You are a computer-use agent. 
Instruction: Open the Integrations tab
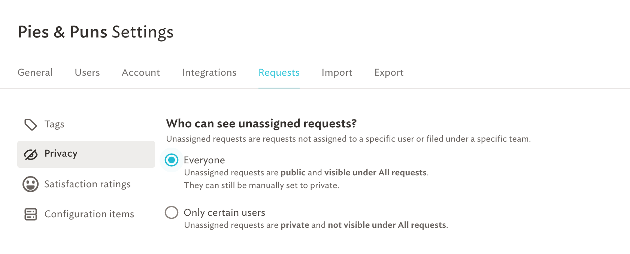click(x=209, y=73)
